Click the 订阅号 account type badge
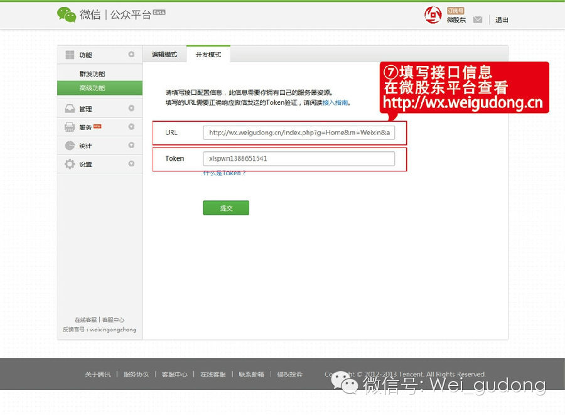This screenshot has height=415, width=565. (x=456, y=11)
